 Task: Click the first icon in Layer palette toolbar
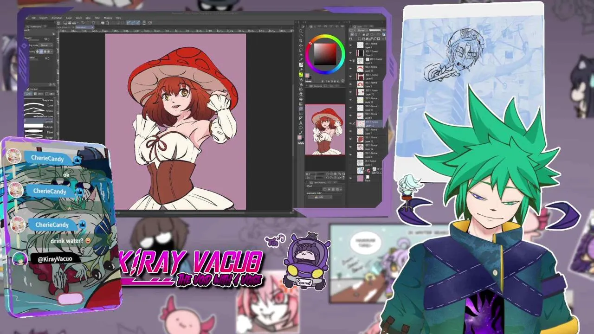pyautogui.click(x=352, y=34)
